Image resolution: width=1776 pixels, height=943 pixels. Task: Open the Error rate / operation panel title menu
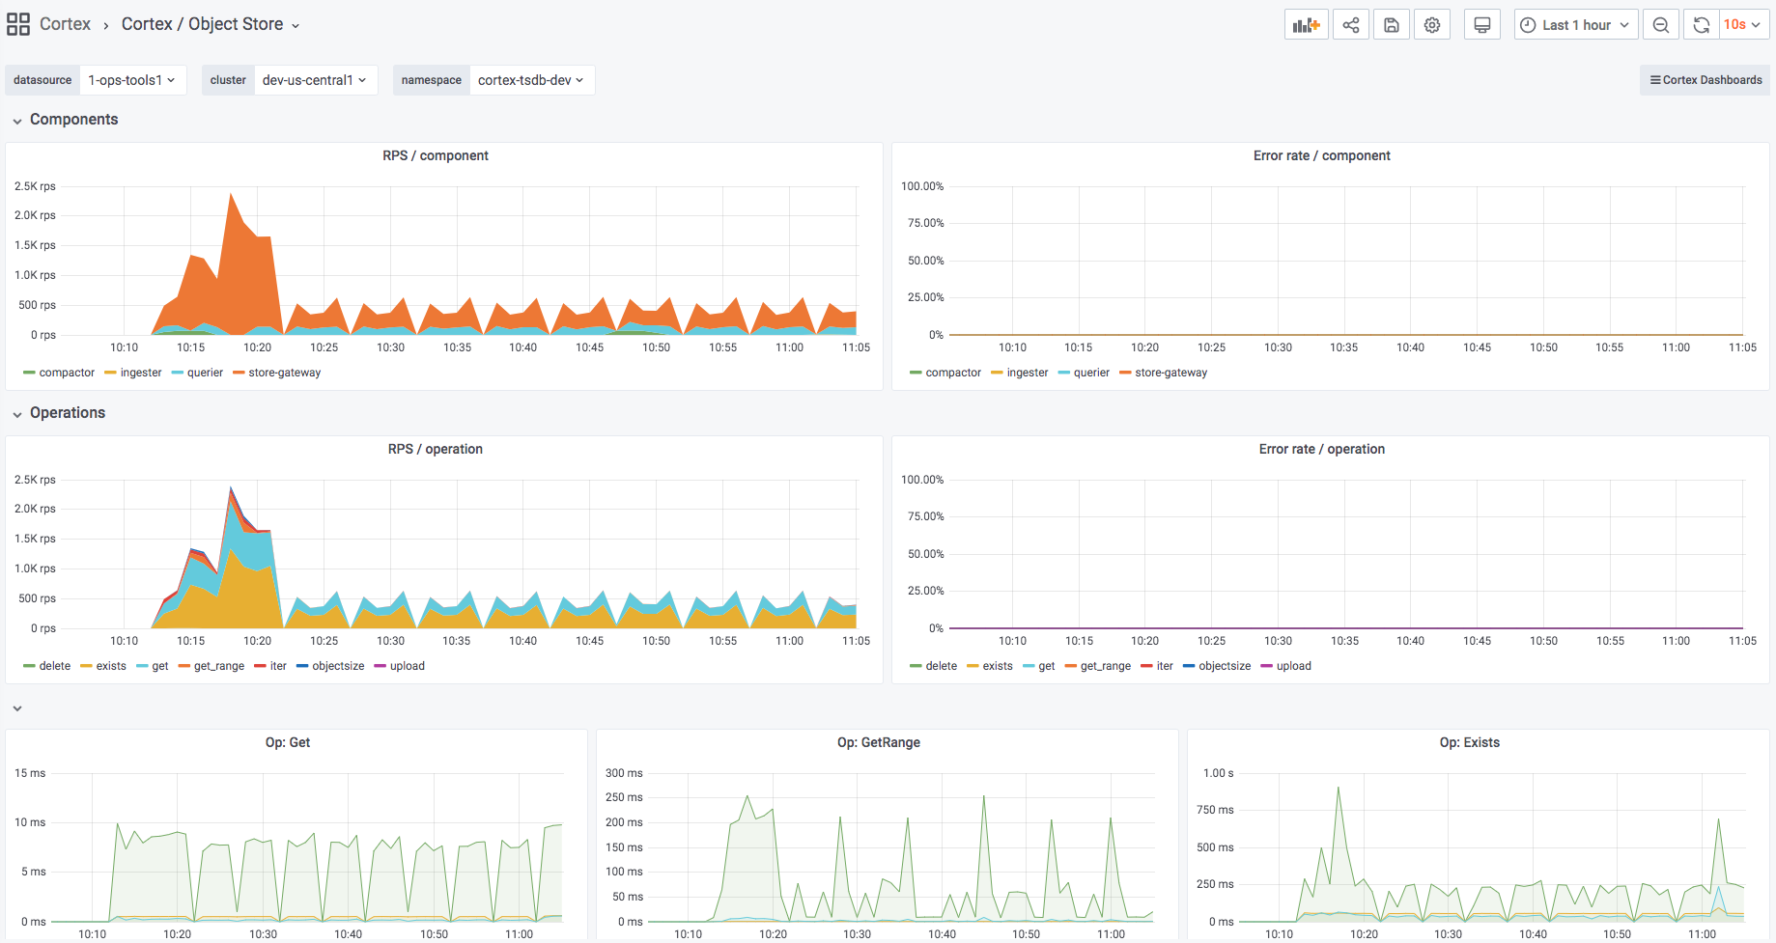tap(1321, 449)
